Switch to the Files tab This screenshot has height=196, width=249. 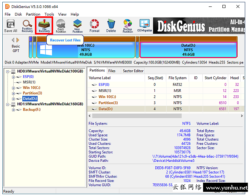pos(112,71)
